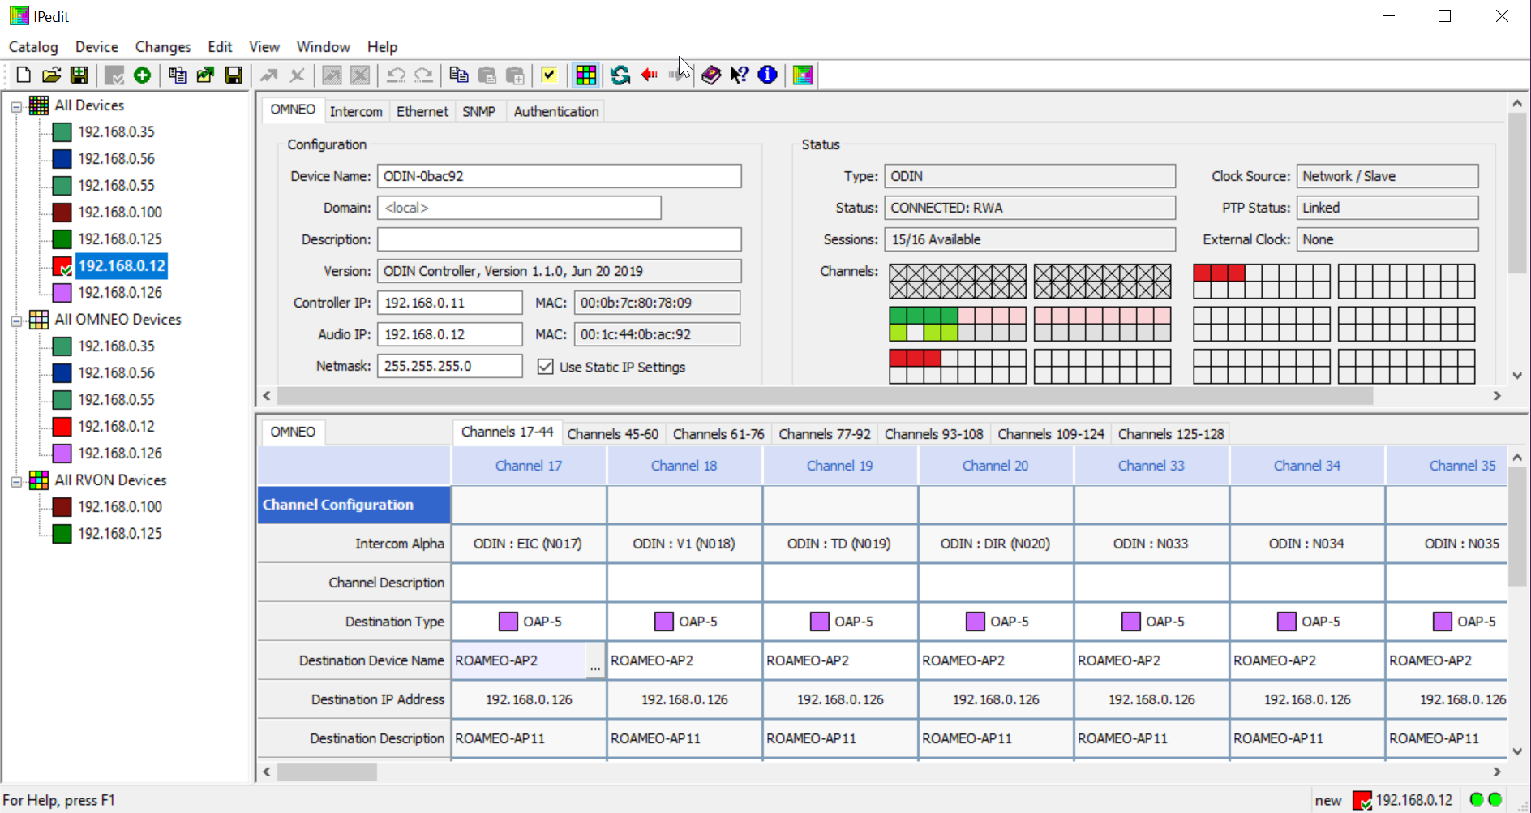This screenshot has width=1531, height=813.
Task: Click the Channel 18 column header
Action: coord(684,466)
